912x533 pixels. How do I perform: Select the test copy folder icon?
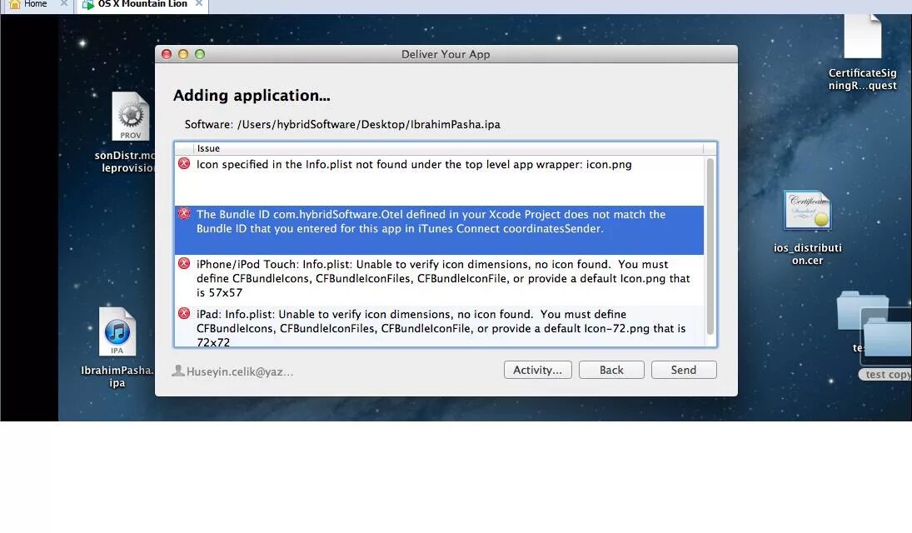888,336
